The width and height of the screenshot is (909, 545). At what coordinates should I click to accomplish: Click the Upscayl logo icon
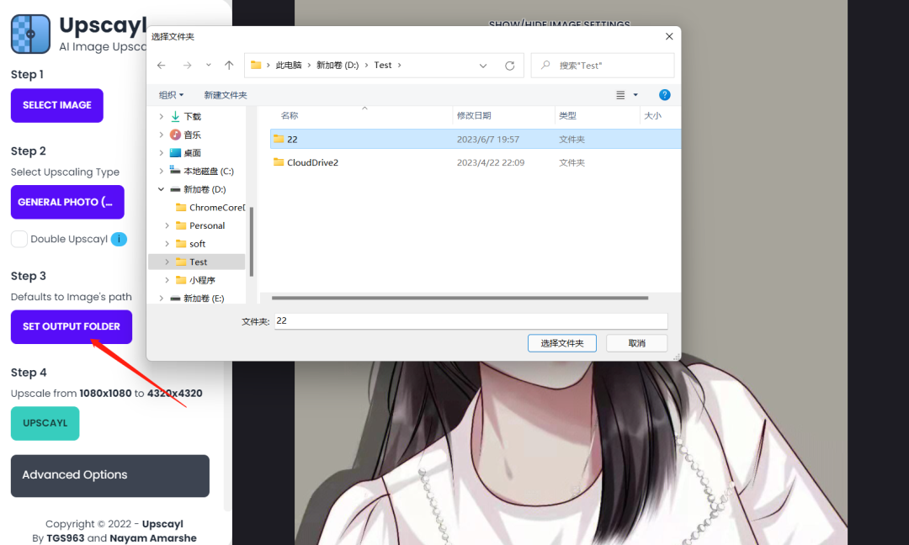point(30,34)
